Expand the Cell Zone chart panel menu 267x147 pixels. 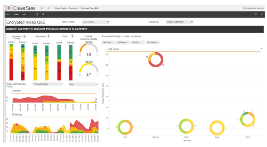coord(261,49)
